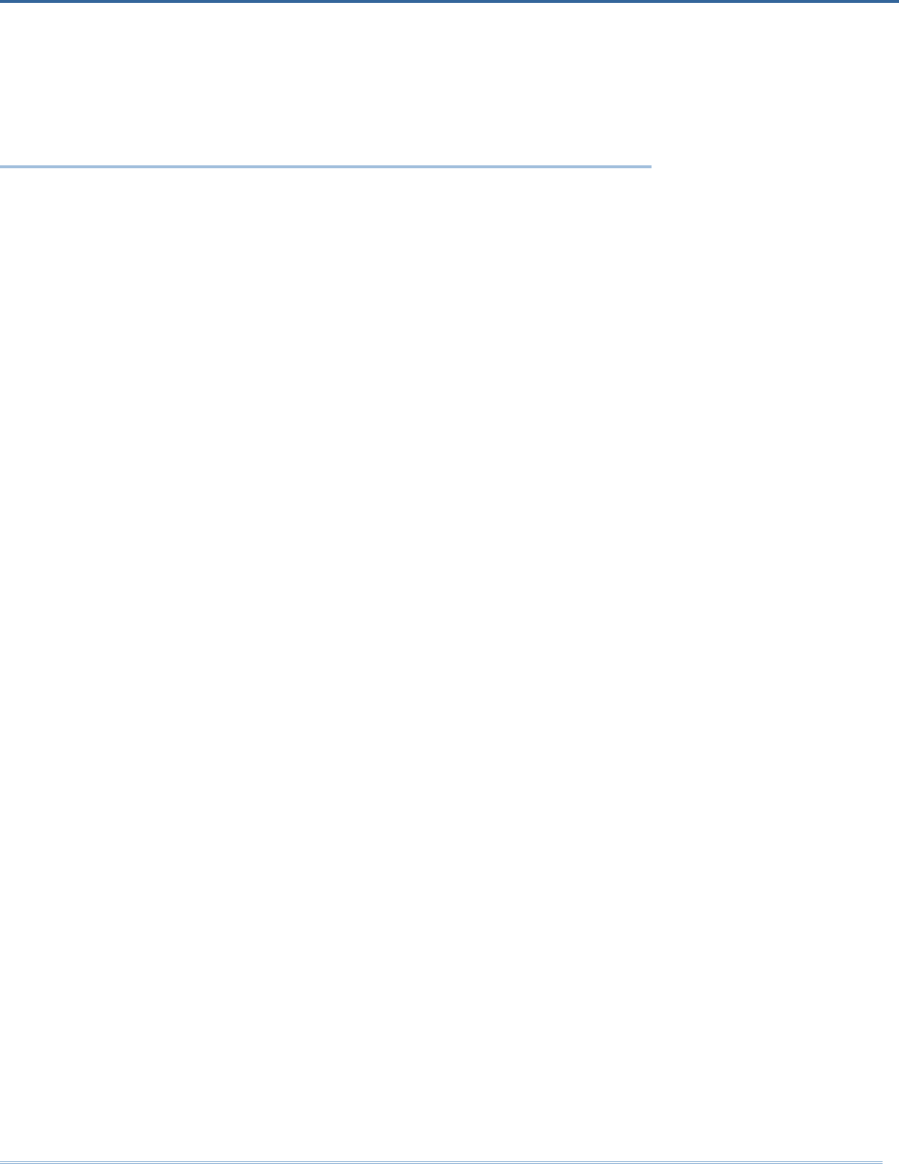Click the blank region along the page's right edge

point(884,662)
